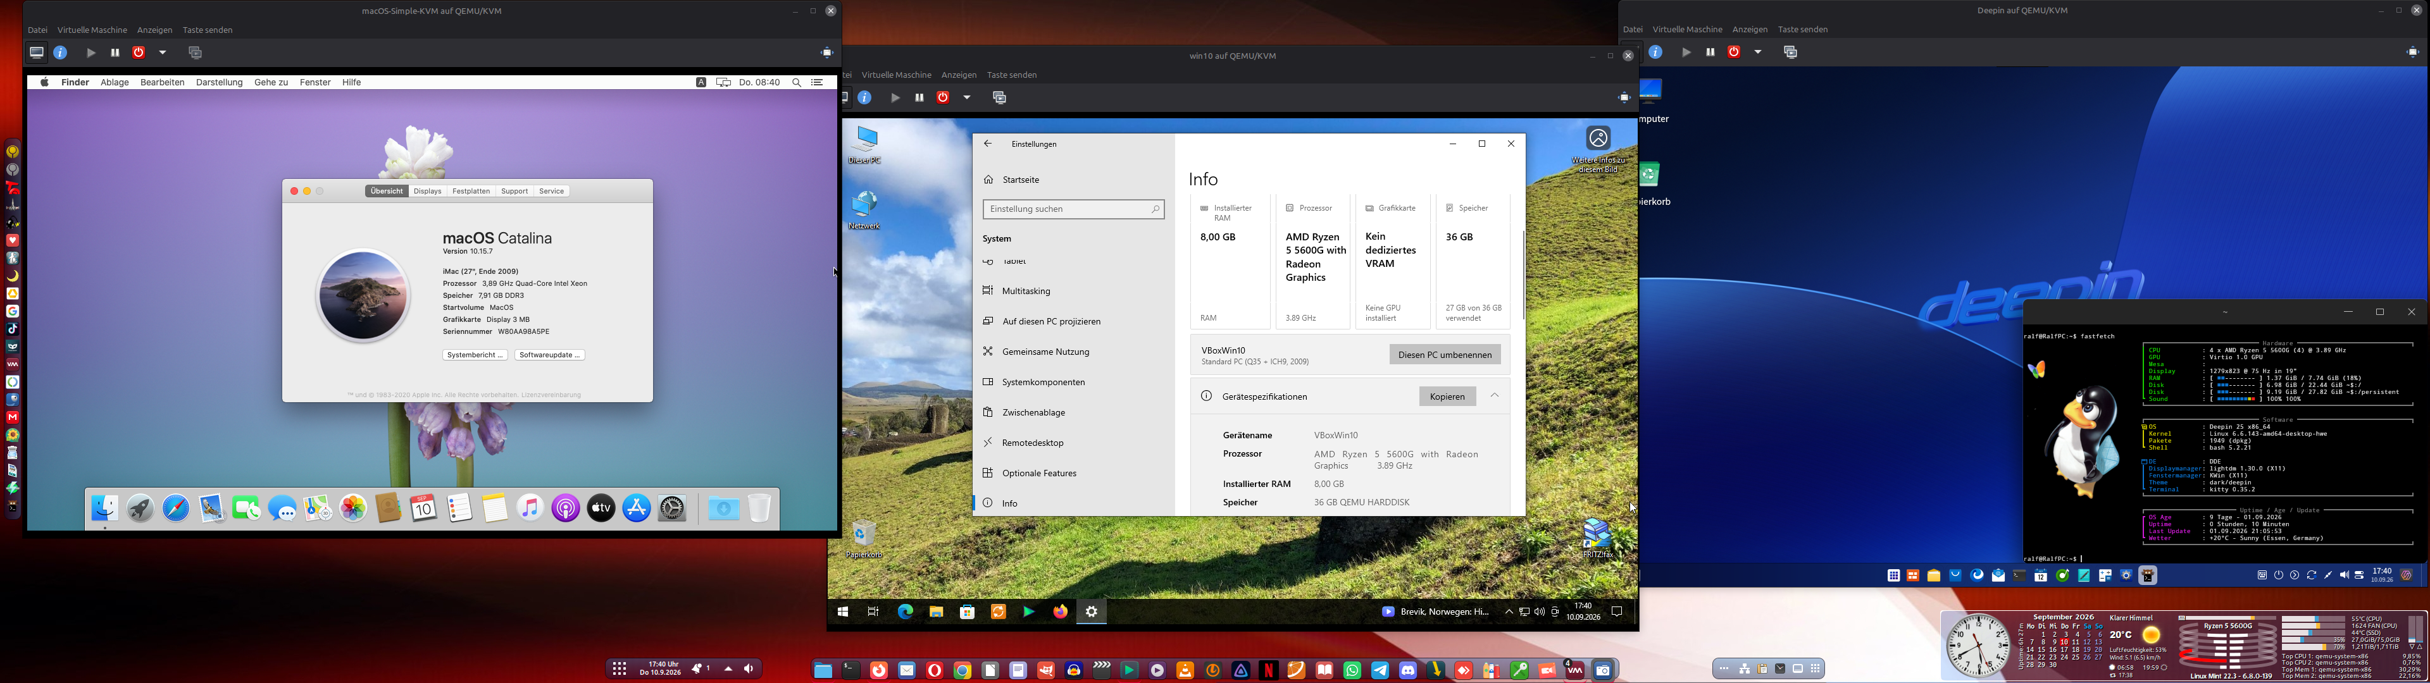The height and width of the screenshot is (683, 2430).
Task: Open shutdown options dropdown in macOS VM toolbar
Action: tap(162, 53)
